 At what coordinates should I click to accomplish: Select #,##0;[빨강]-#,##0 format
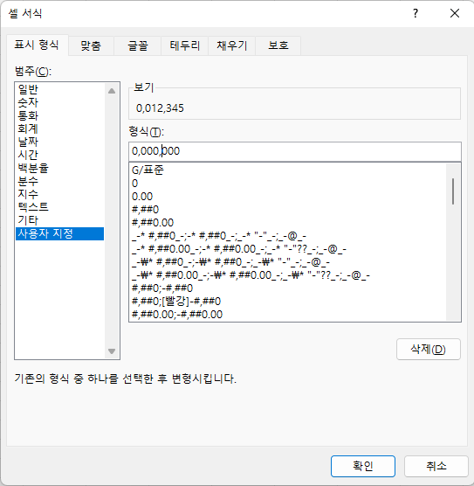[x=288, y=302]
